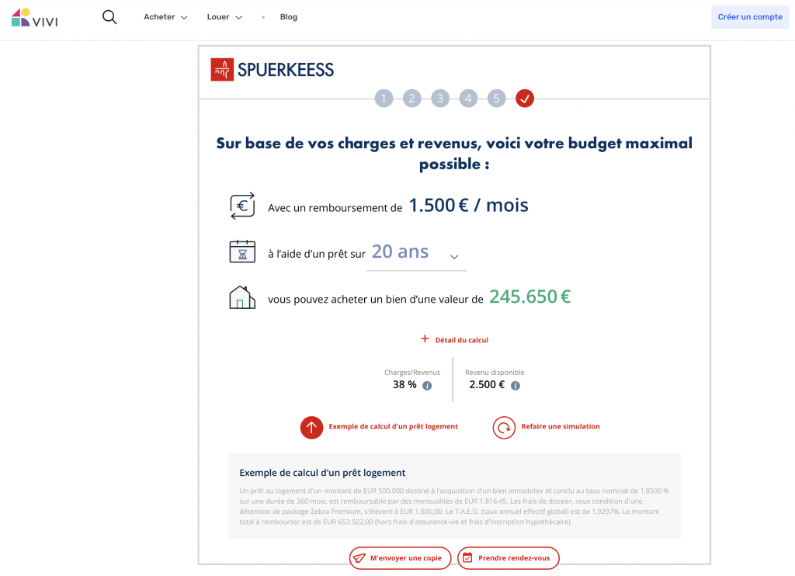Jump to step 3 in progress bar
Image resolution: width=795 pixels, height=576 pixels.
[440, 99]
